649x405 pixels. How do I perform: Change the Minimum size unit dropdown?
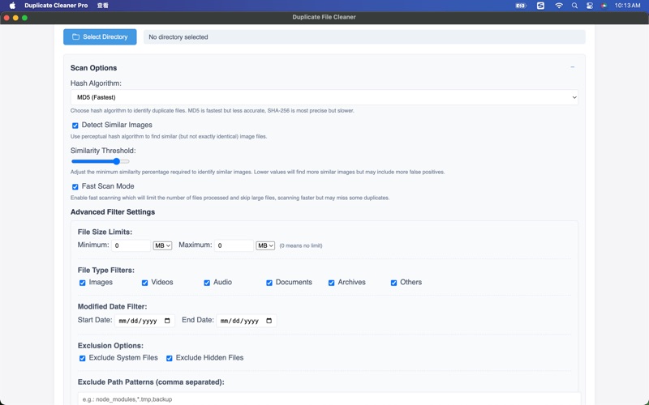pos(162,245)
